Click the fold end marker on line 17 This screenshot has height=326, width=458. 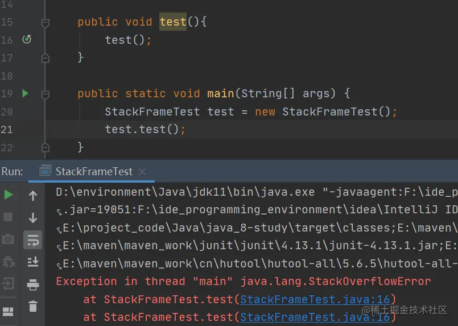coord(46,58)
